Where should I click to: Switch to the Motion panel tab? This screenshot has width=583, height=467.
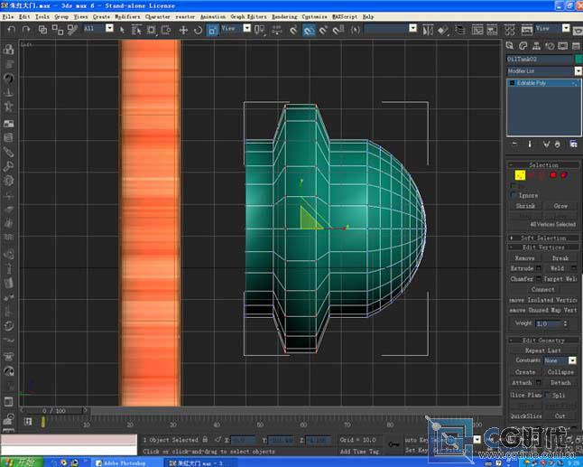(x=550, y=46)
